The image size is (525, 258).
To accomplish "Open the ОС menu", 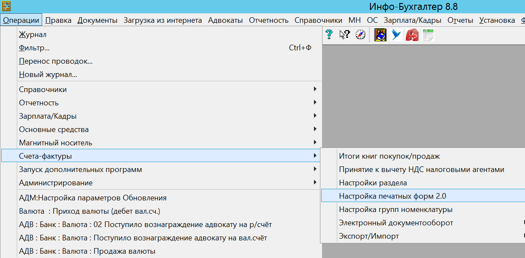I will [372, 20].
